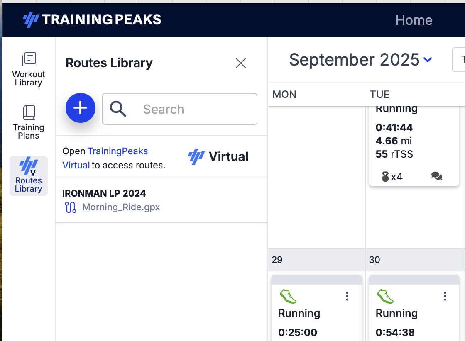Open the three-dot menu on 30th workout
Image resolution: width=465 pixels, height=341 pixels.
(445, 296)
